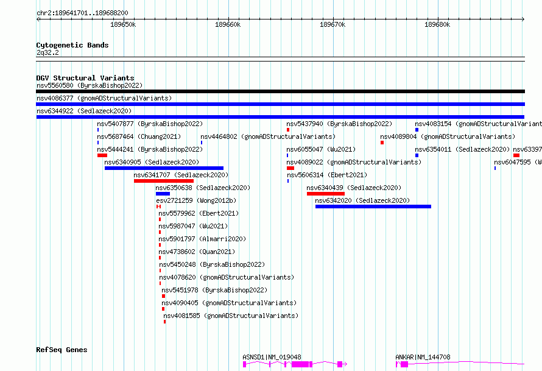Click the red bar of nsv6341707

point(164,181)
